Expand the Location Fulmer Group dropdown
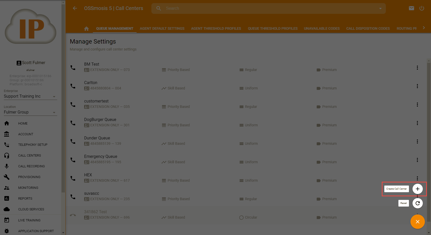Image resolution: width=431 pixels, height=235 pixels. (x=54, y=113)
